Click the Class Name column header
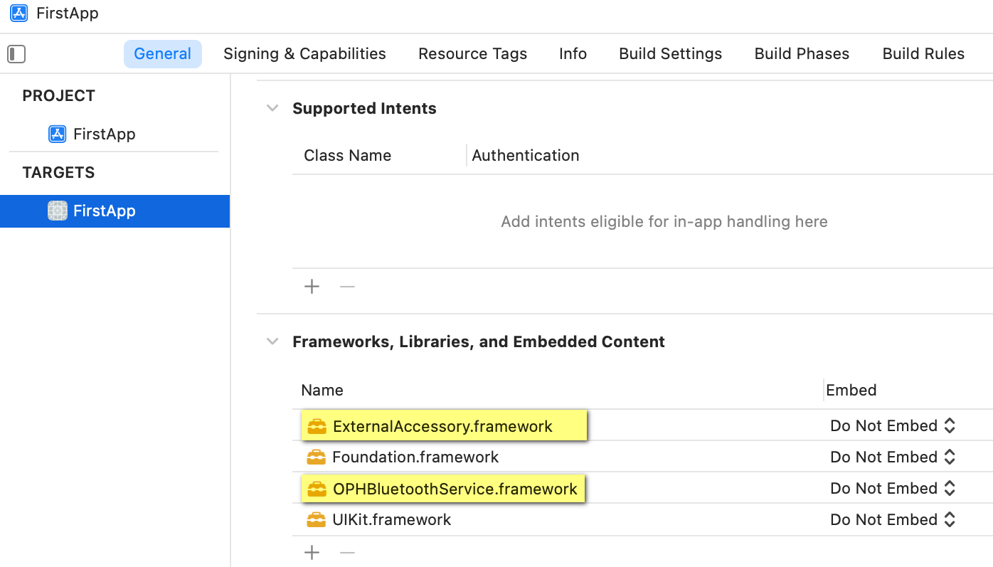Viewport: 993px width, 567px height. 347,155
